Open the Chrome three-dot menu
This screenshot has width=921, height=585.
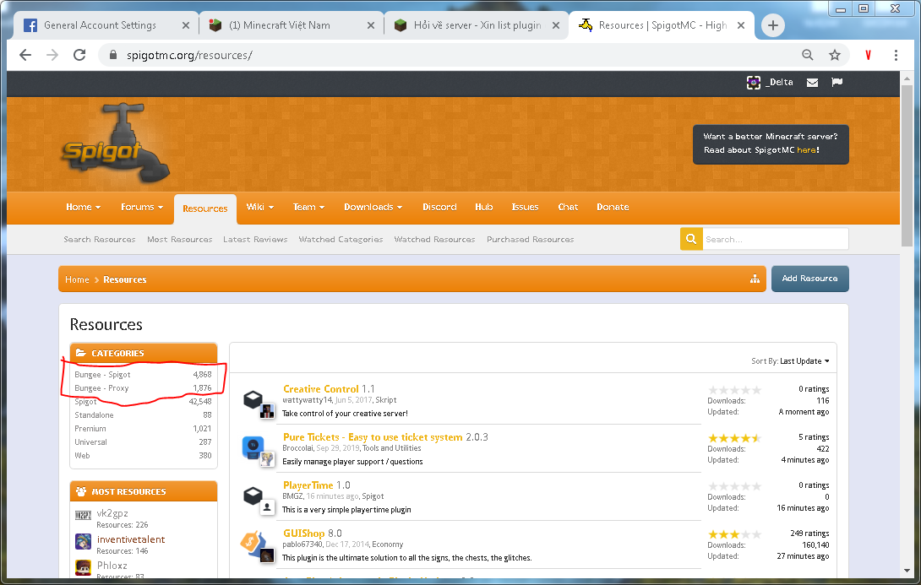pyautogui.click(x=896, y=55)
